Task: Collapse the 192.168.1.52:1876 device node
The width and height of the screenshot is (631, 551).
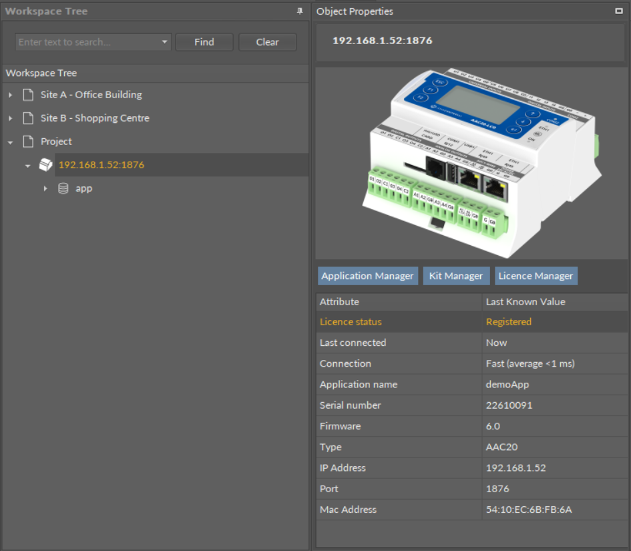Action: point(28,165)
